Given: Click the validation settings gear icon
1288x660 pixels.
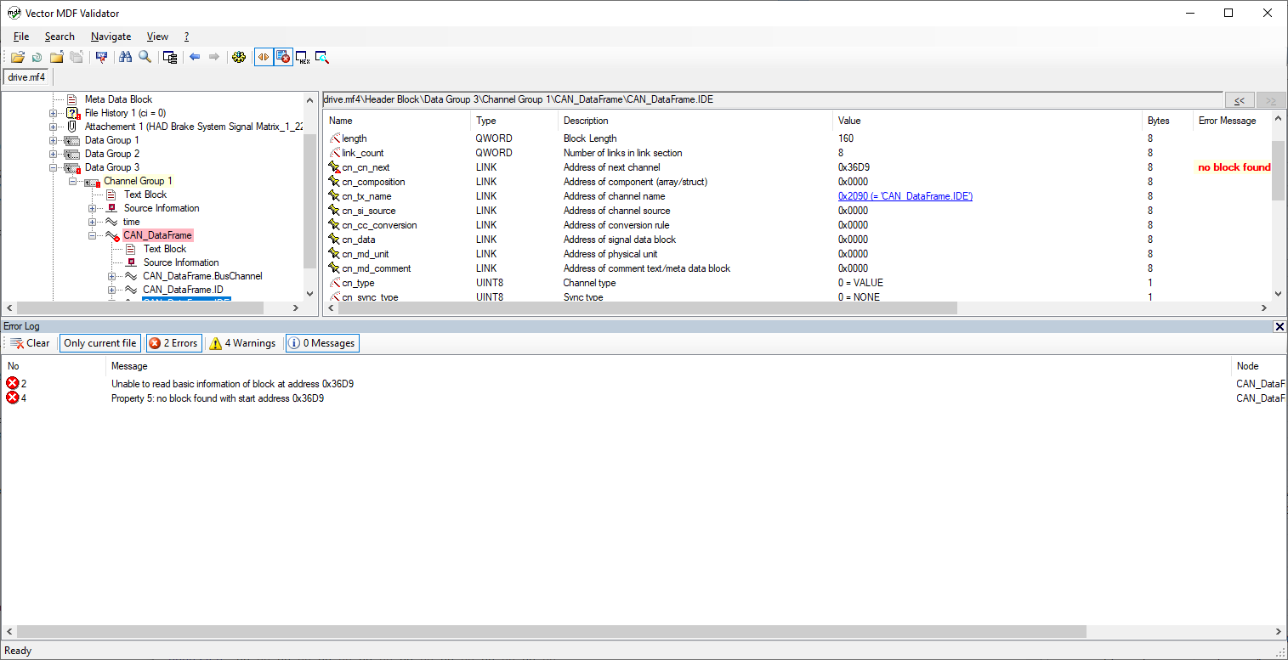Looking at the screenshot, I should [x=239, y=57].
